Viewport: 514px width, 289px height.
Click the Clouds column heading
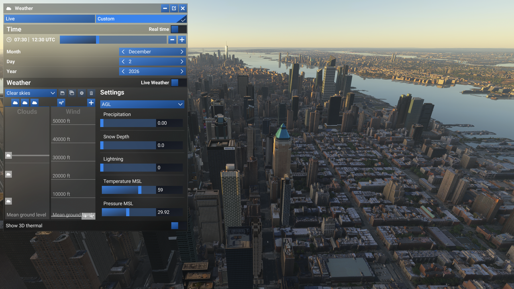pyautogui.click(x=27, y=112)
